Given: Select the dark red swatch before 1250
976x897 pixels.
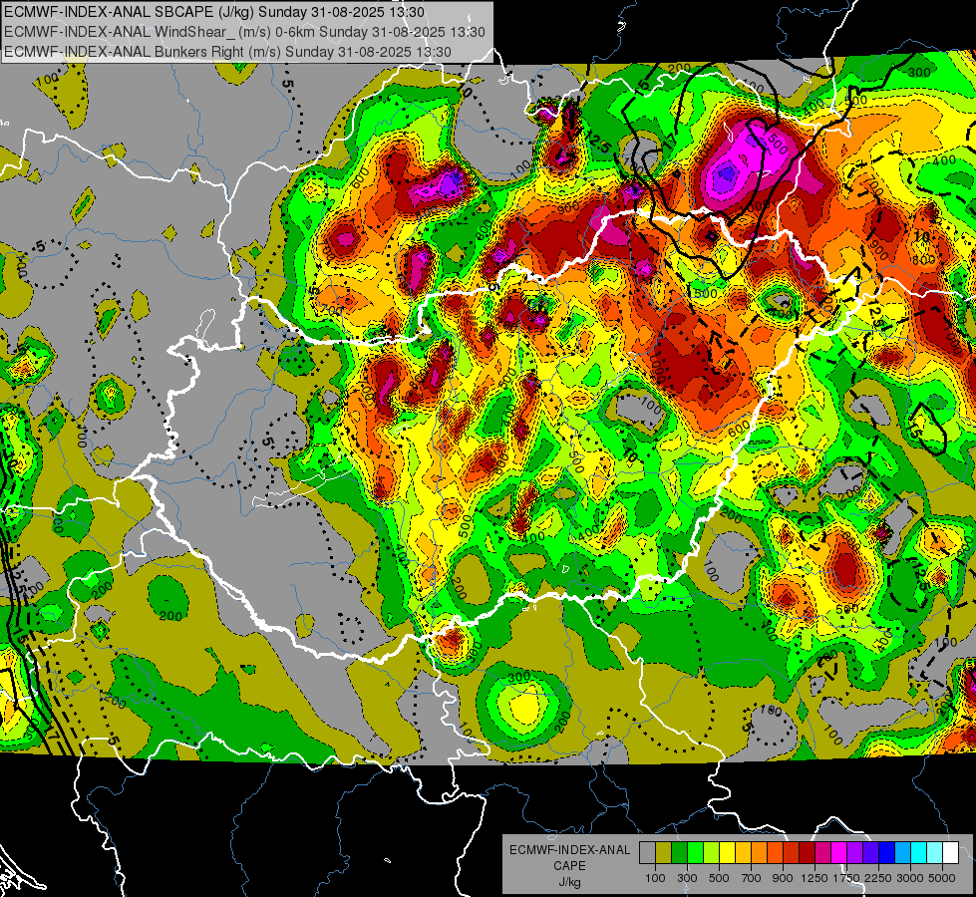Looking at the screenshot, I should tap(808, 853).
